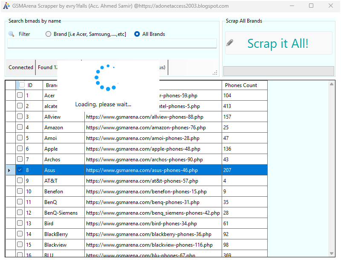Click the brand filter text field
Viewport: 341px width, 262px height.
[x=112, y=44]
